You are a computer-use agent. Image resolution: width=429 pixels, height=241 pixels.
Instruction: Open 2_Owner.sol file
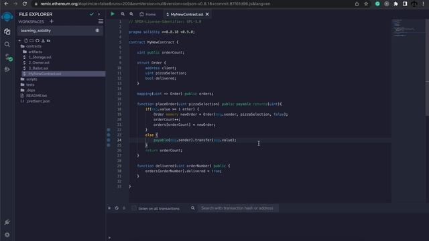39,62
